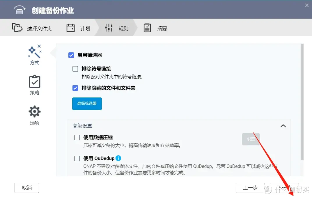Select the sliders icon on 规则 step

(108, 28)
